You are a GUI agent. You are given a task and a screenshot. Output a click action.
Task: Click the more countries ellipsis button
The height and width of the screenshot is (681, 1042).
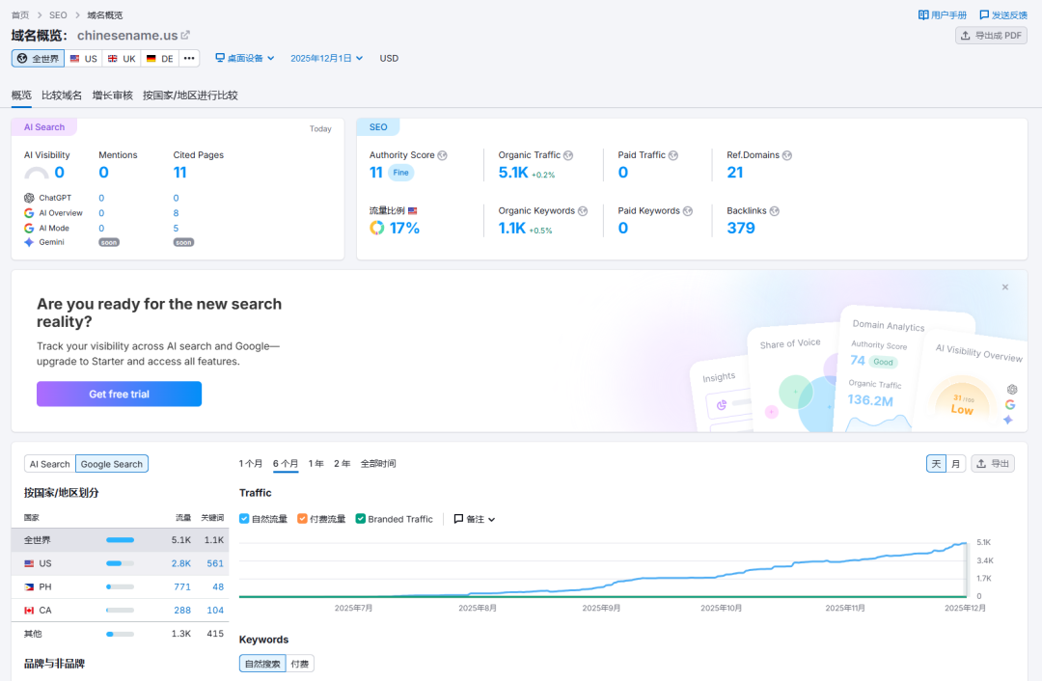pyautogui.click(x=189, y=59)
